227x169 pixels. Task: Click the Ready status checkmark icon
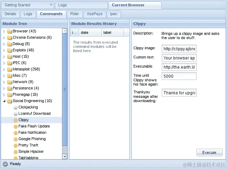5,164
